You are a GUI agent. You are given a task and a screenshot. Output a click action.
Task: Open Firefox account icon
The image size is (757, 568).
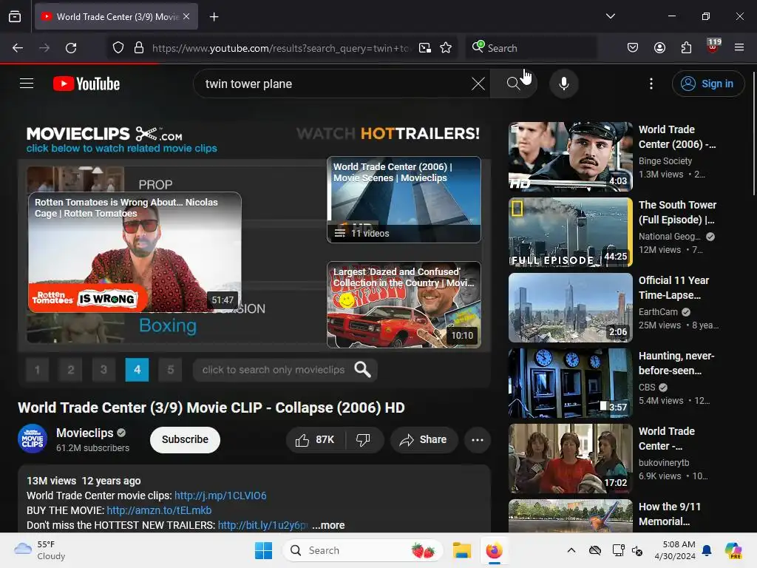(x=659, y=48)
